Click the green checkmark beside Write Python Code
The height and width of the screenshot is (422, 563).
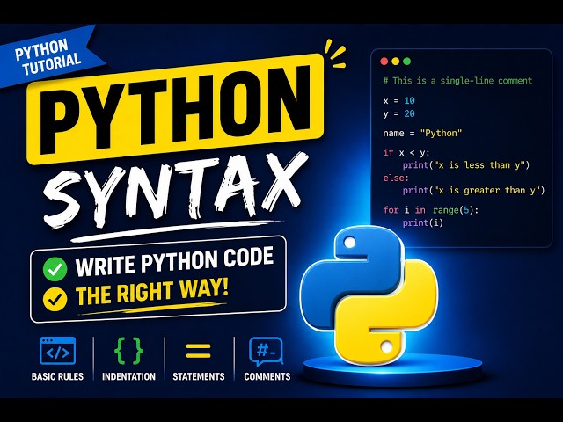pyautogui.click(x=55, y=269)
